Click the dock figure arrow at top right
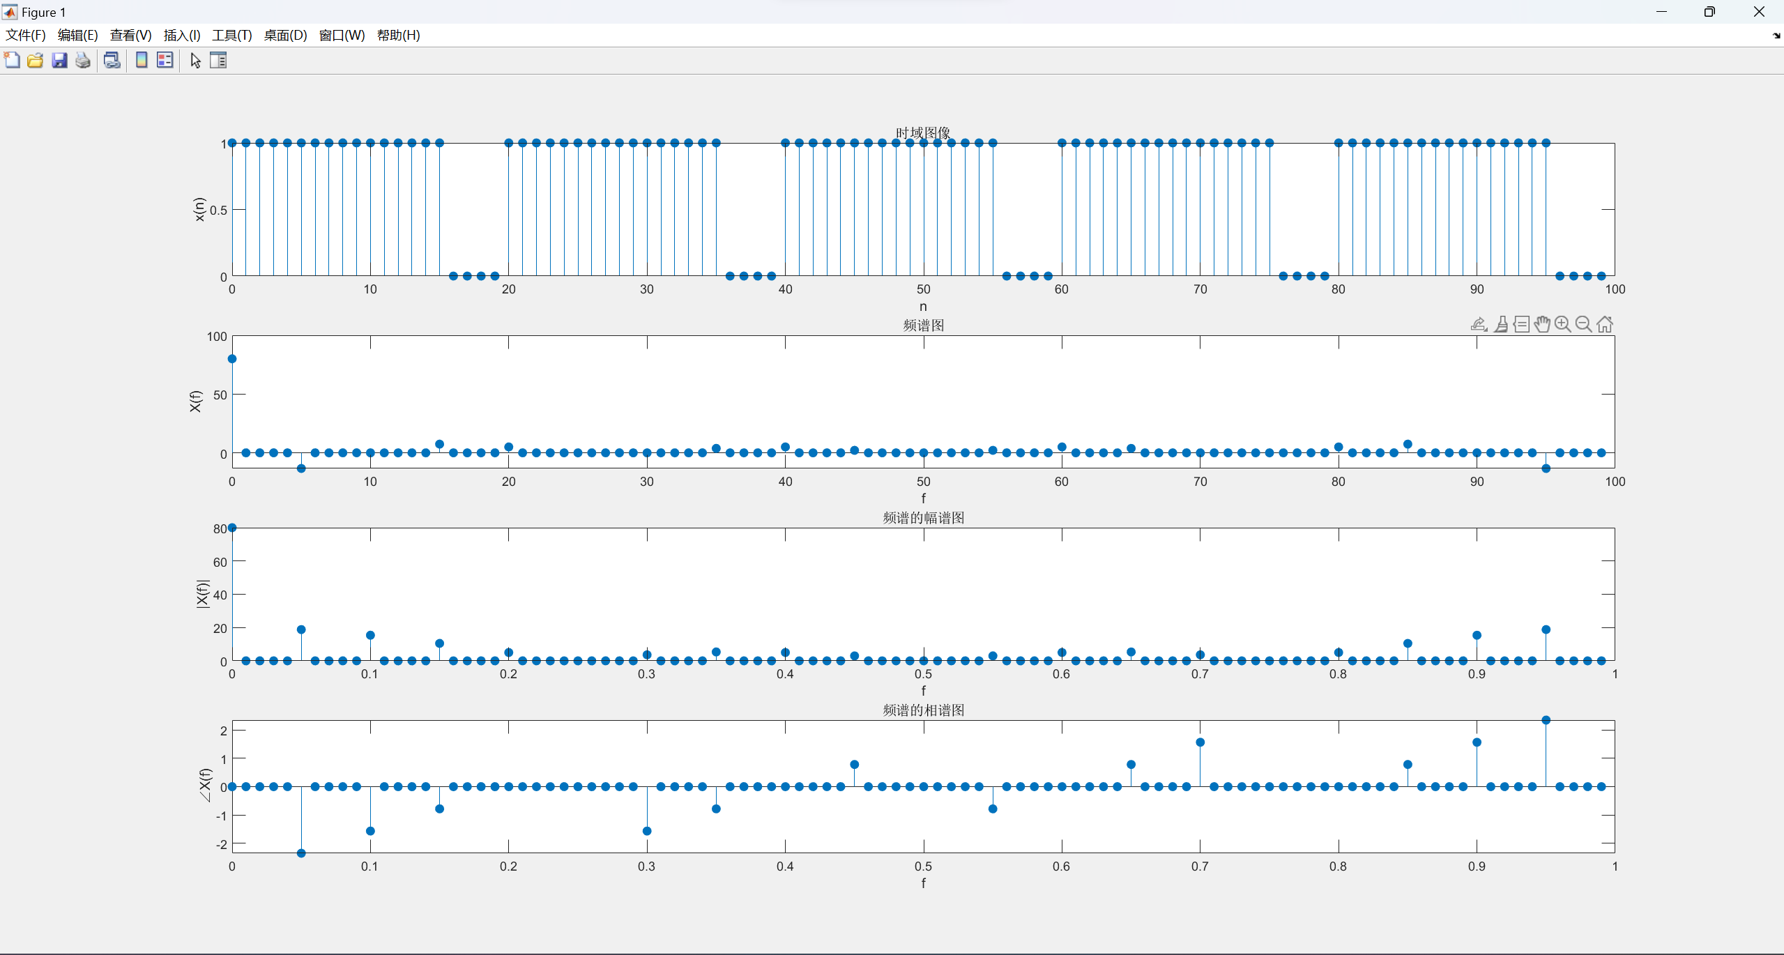This screenshot has height=955, width=1784. pyautogui.click(x=1776, y=36)
